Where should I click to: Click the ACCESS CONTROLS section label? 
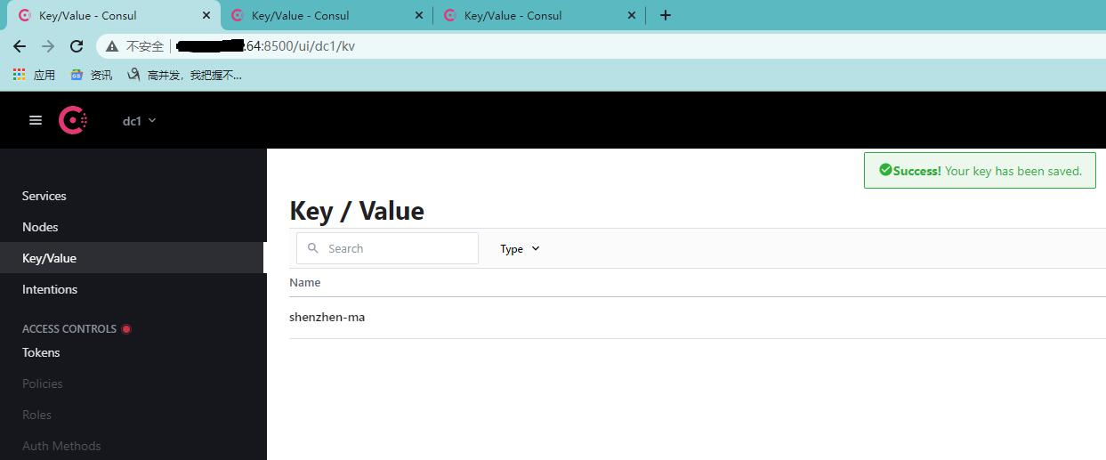(x=69, y=329)
